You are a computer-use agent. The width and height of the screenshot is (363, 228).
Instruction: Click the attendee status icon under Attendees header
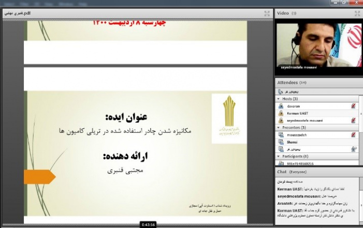point(280,91)
